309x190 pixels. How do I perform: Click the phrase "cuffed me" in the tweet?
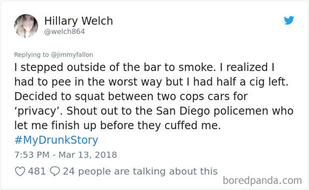(x=191, y=125)
